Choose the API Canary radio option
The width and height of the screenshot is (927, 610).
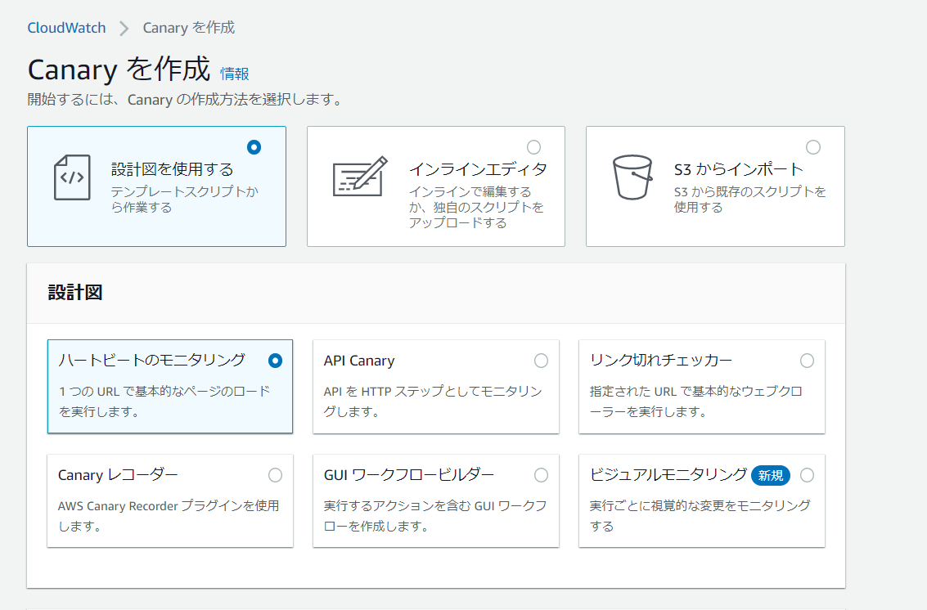click(541, 361)
